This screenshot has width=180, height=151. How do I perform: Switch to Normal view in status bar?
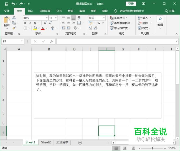[116, 148]
